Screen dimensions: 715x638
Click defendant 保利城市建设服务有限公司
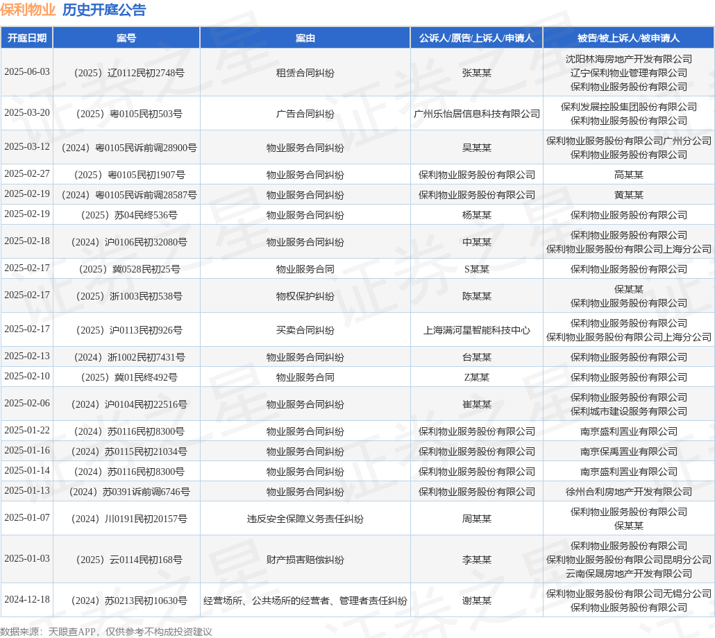[629, 411]
